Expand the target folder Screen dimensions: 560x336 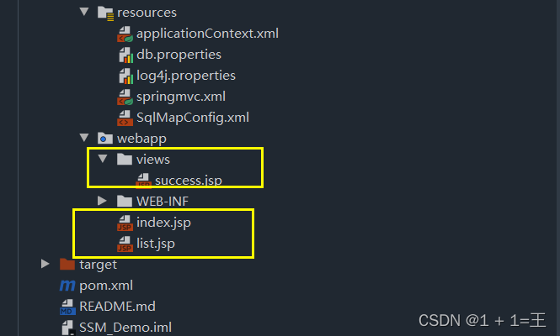[46, 265]
